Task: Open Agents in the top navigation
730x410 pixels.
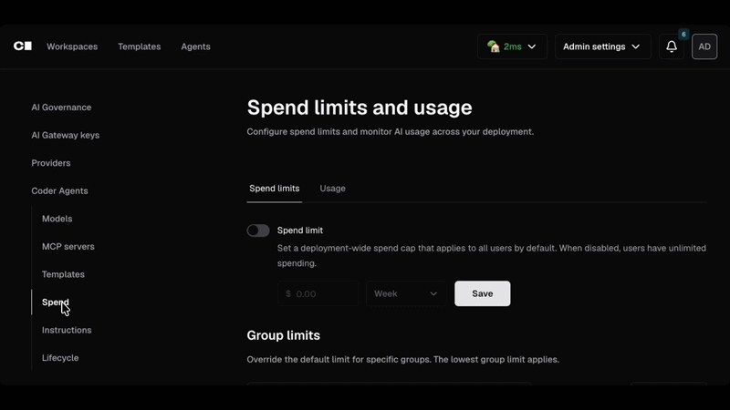Action: [x=195, y=46]
